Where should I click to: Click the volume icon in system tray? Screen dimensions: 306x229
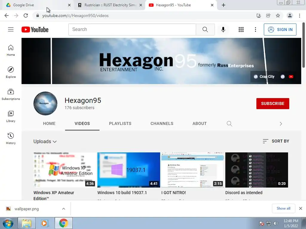click(x=276, y=223)
